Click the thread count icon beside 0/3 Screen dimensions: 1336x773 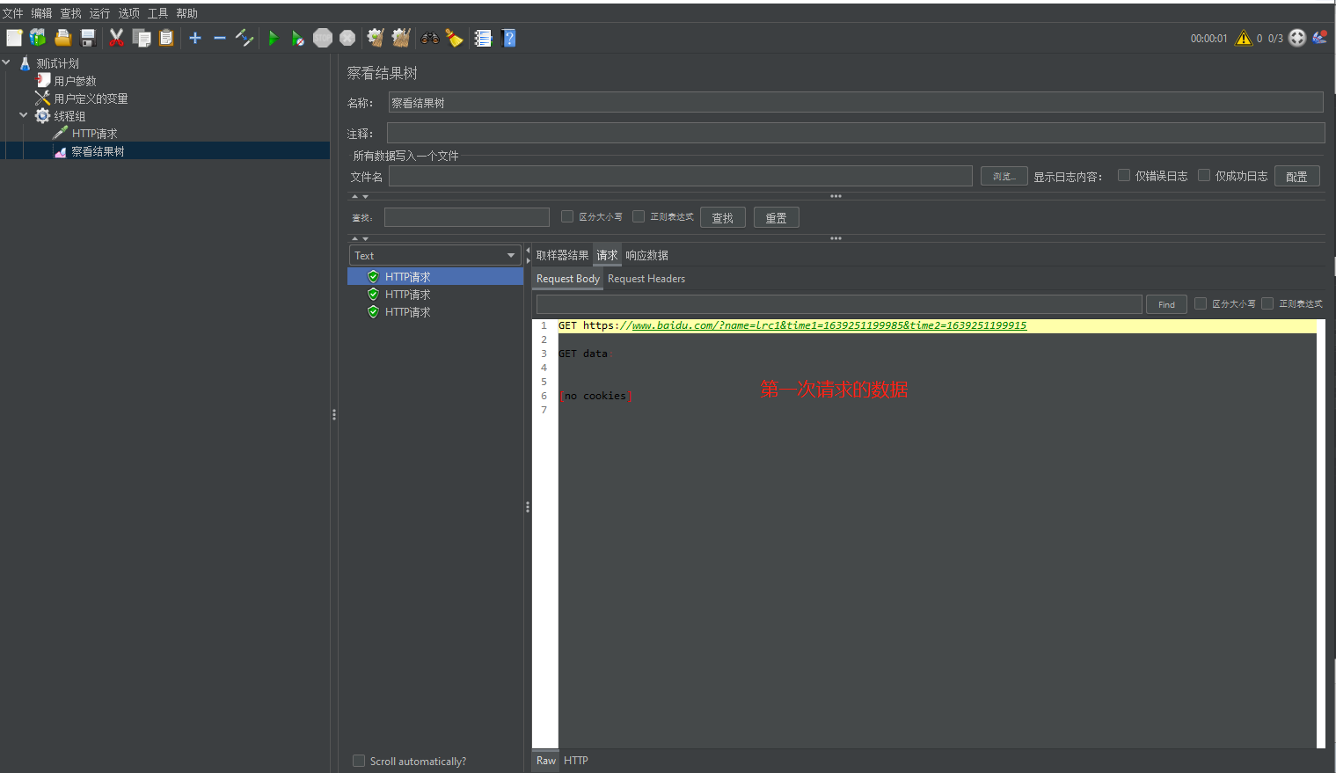[1297, 38]
